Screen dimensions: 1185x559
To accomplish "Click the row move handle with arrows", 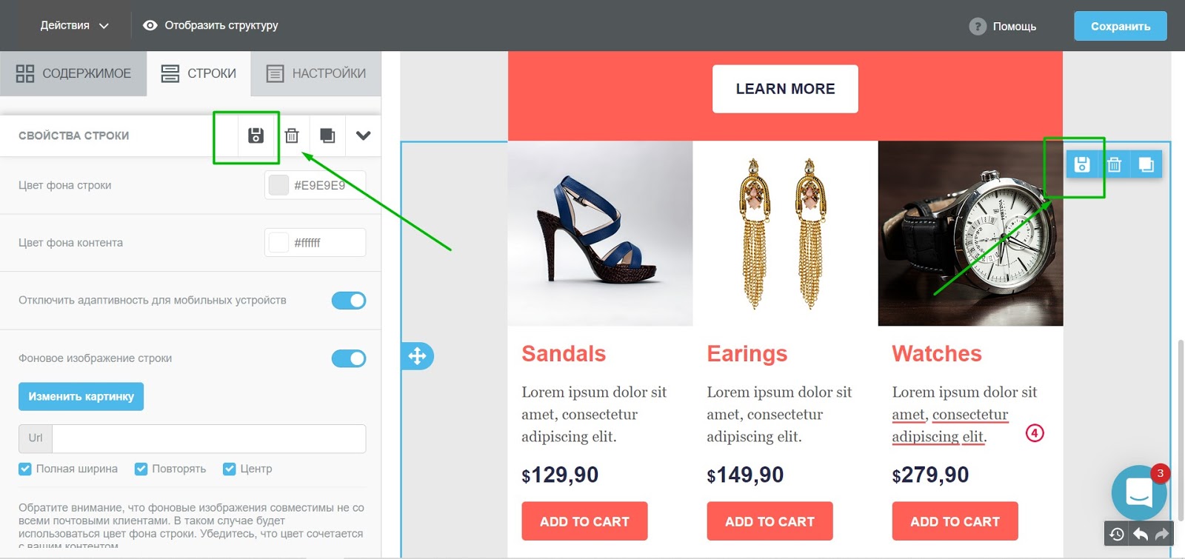I will [417, 356].
